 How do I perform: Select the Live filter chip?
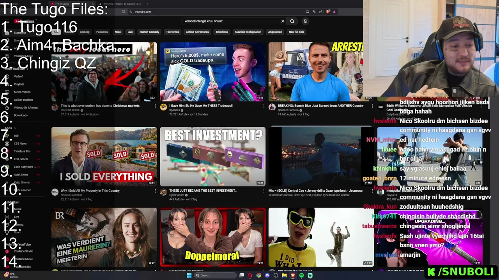point(130,32)
